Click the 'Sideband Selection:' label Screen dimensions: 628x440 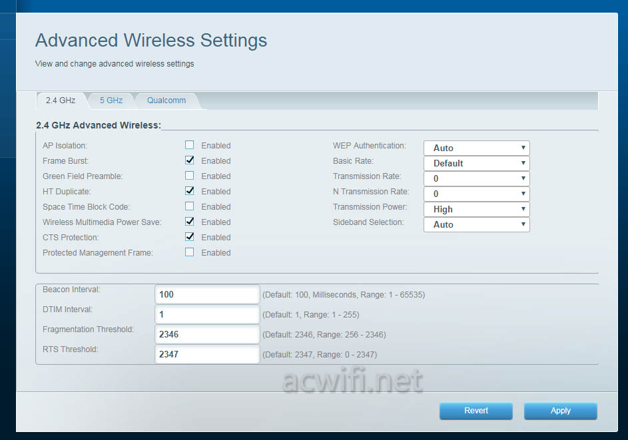[368, 222]
